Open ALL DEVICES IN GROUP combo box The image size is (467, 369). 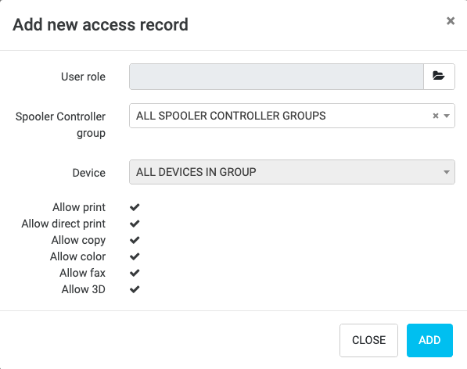[x=292, y=172]
